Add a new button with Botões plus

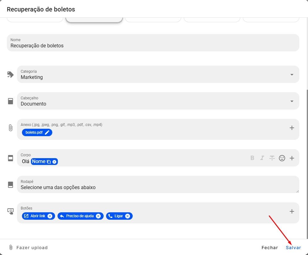292,211
